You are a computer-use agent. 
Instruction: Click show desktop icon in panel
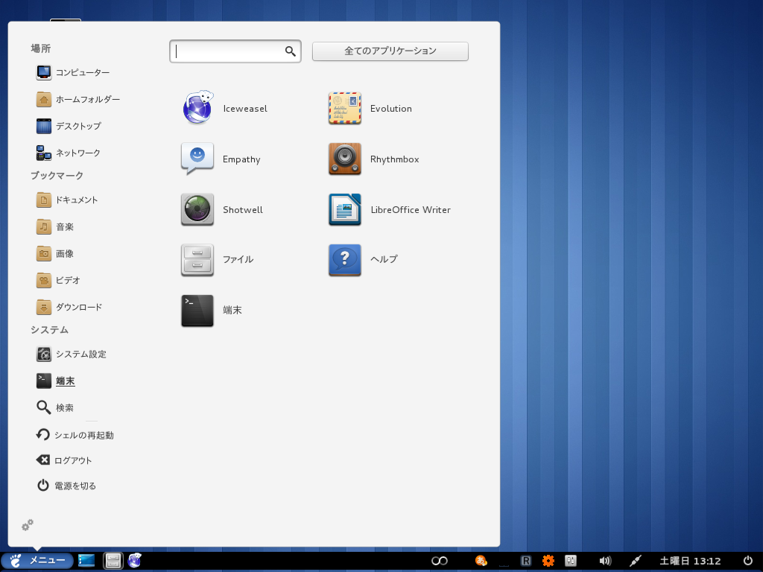pyautogui.click(x=86, y=561)
